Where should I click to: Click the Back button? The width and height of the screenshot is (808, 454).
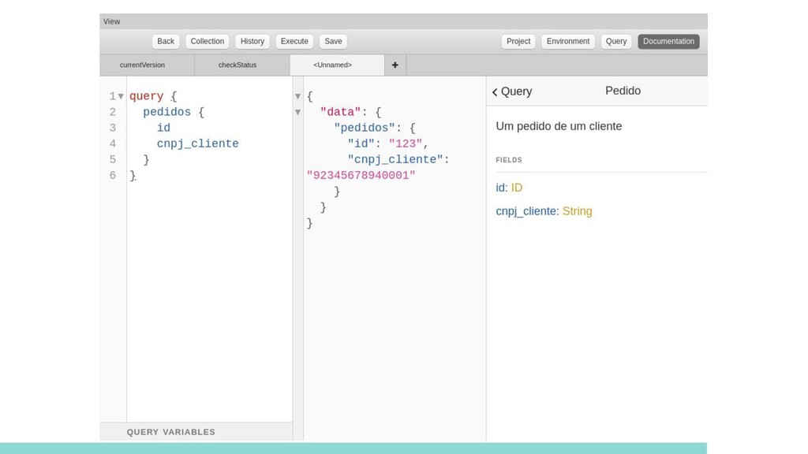click(x=166, y=41)
